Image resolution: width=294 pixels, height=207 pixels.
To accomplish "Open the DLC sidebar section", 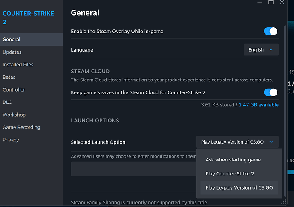I will pyautogui.click(x=31, y=102).
